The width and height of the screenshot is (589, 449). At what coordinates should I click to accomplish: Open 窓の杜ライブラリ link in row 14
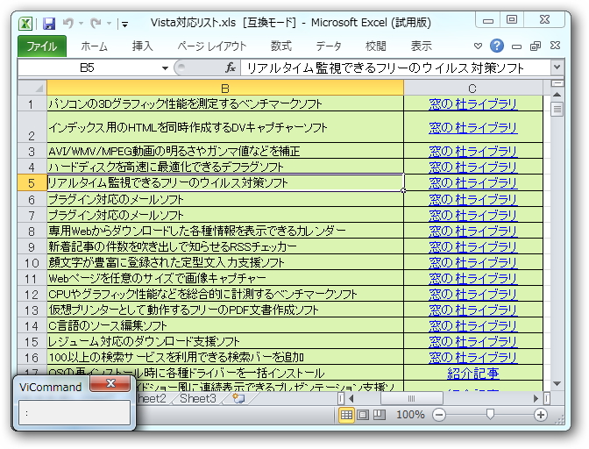tap(473, 325)
